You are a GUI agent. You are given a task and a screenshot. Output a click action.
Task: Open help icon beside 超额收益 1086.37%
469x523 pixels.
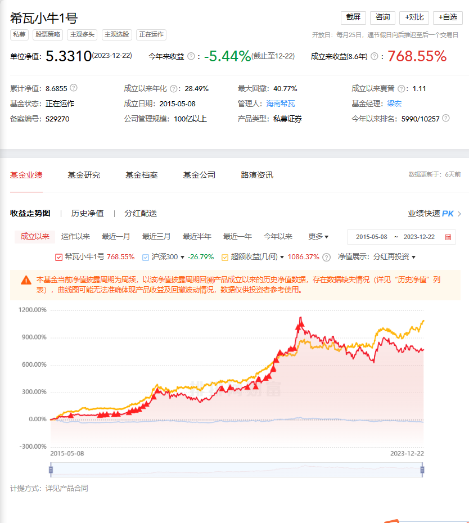[327, 257]
